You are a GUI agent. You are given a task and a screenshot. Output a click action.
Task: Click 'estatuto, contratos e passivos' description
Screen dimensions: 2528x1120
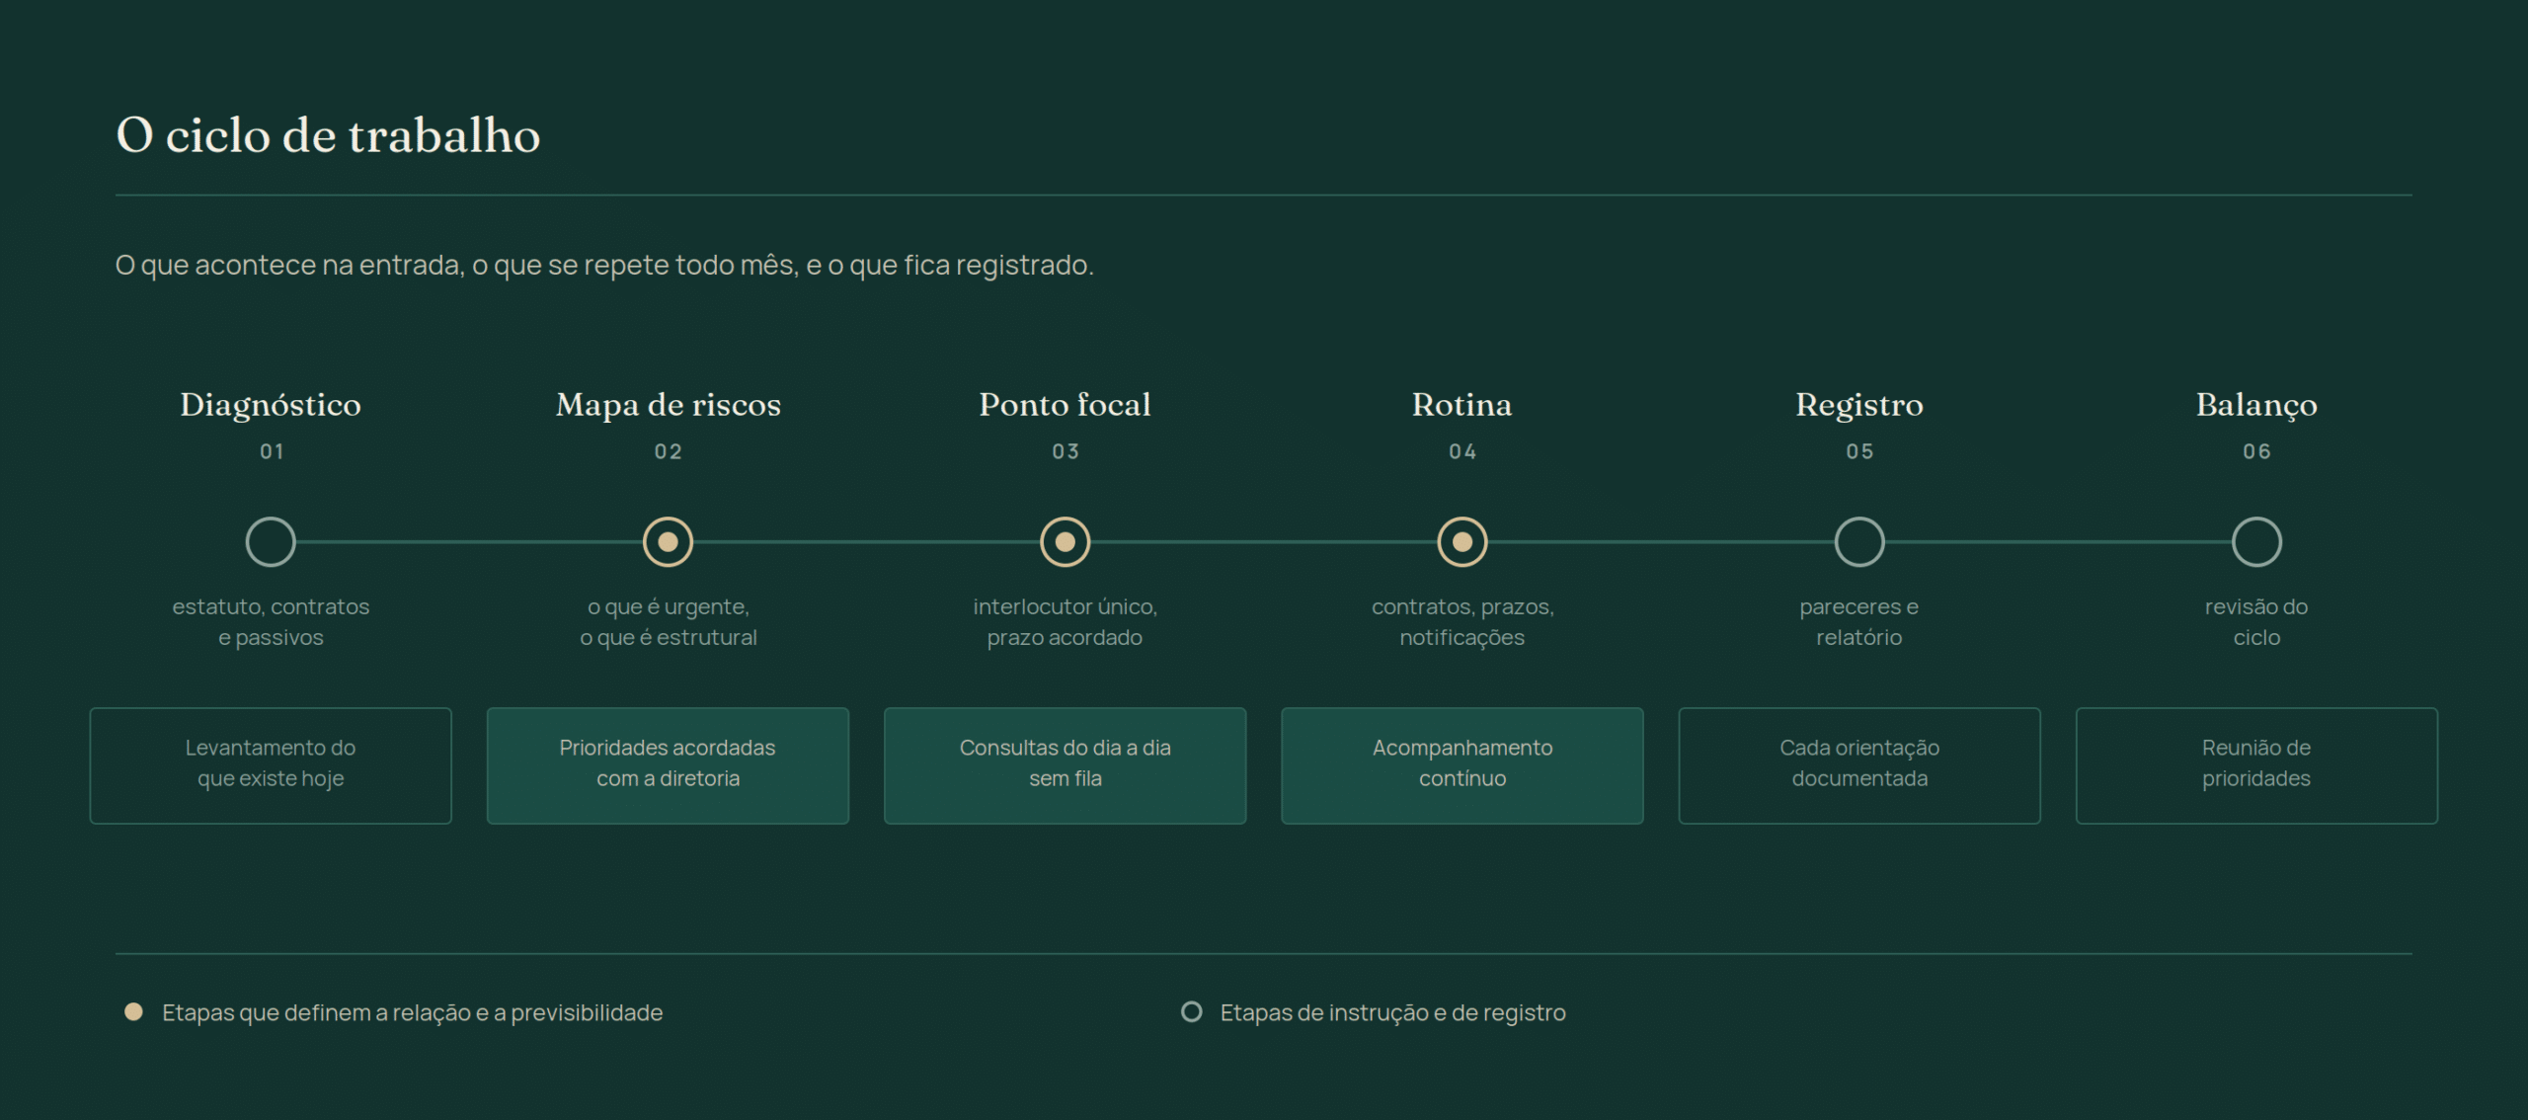pyautogui.click(x=271, y=622)
